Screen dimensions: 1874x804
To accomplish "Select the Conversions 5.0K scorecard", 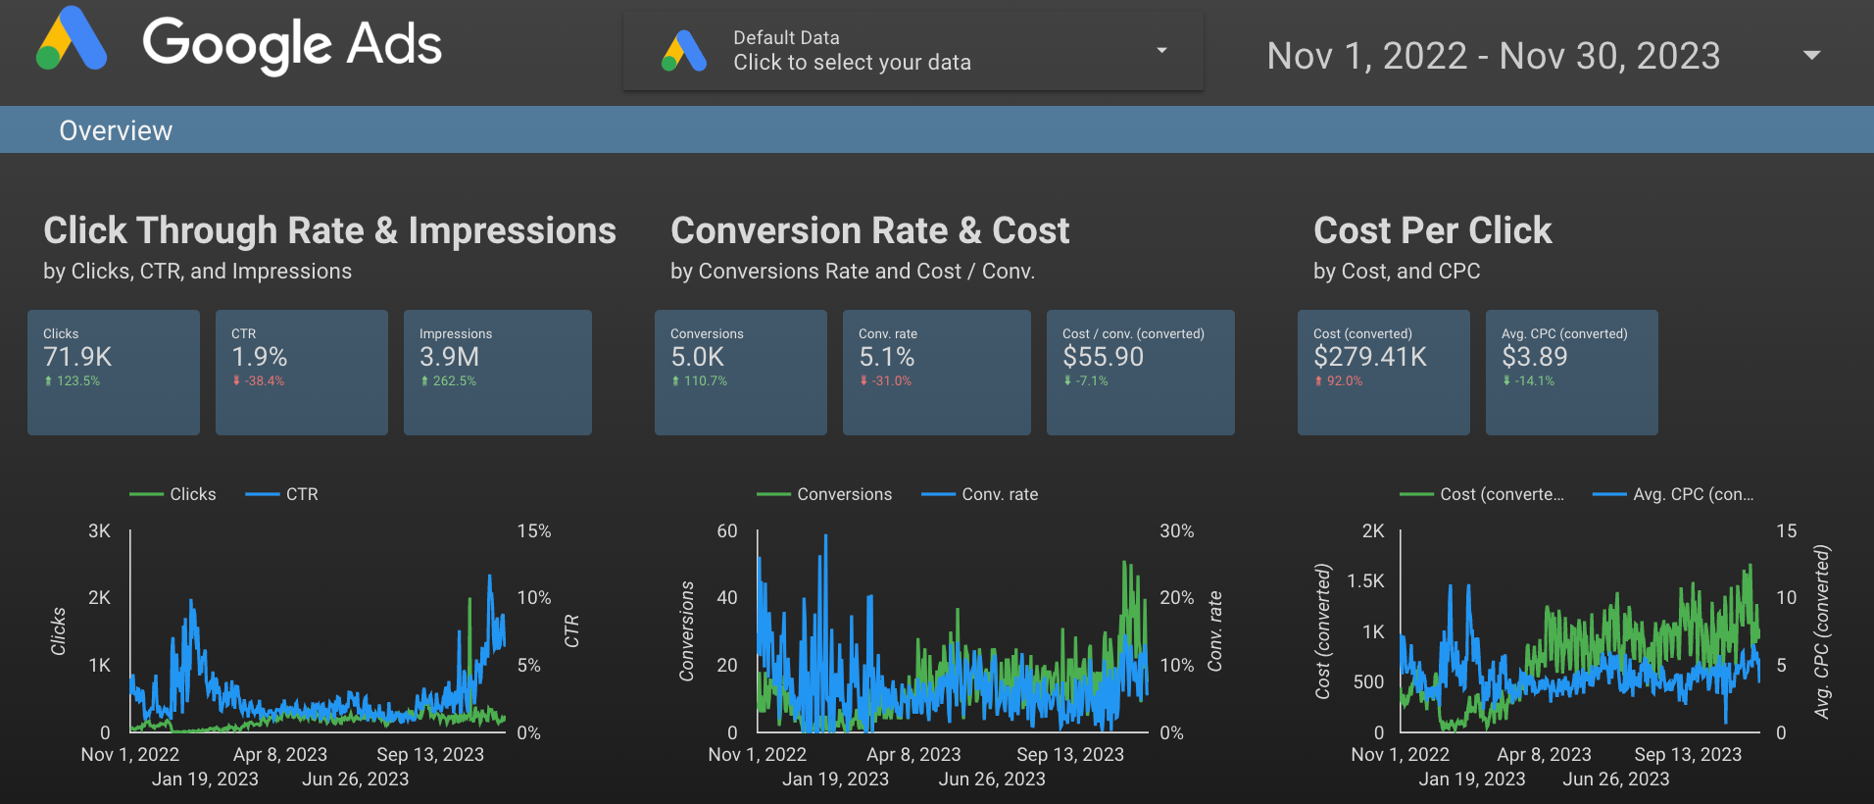I will click(740, 372).
